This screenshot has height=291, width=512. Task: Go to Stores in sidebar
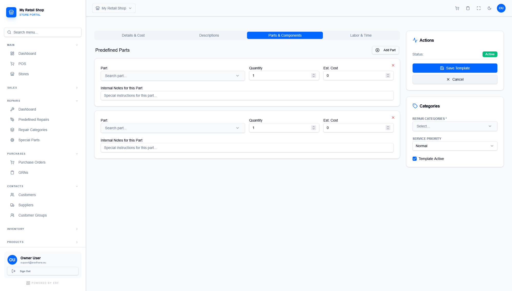pyautogui.click(x=43, y=74)
